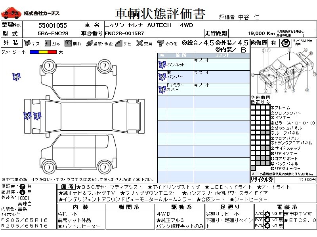This screenshot has height=237, width=317.
Task: Click the paint/bodywork (塗装・板金) legend icon
Action: 89,43
